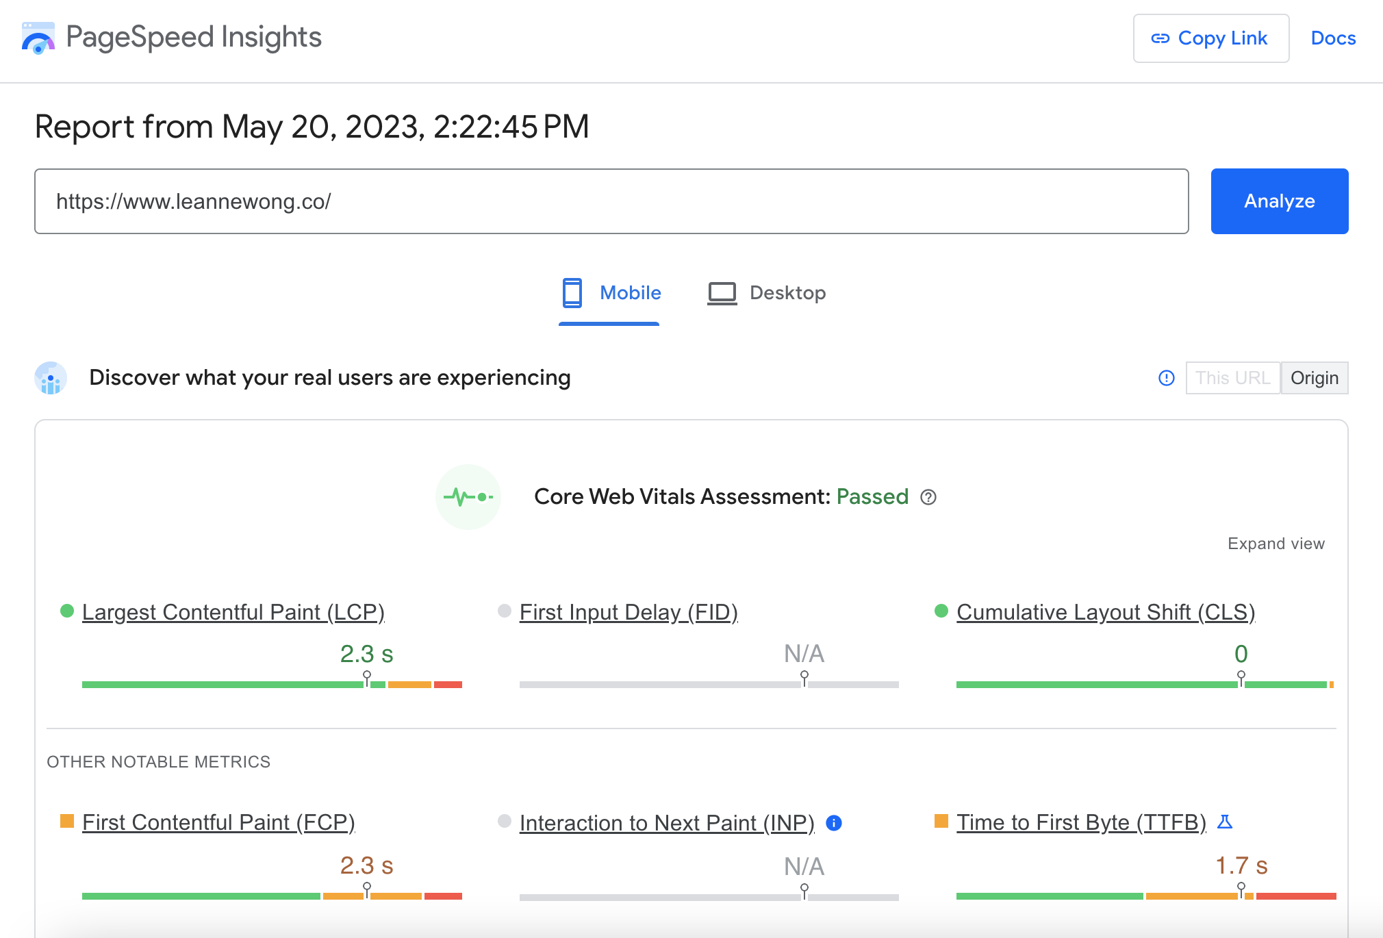Copy the report link with Copy Link
The height and width of the screenshot is (938, 1383).
click(x=1210, y=38)
